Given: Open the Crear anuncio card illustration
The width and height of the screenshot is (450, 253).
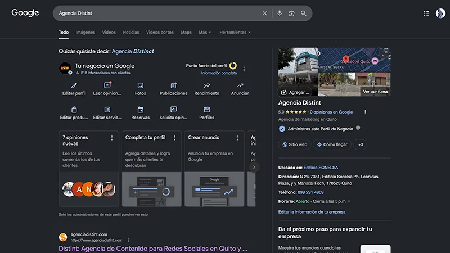Looking at the screenshot, I should click(214, 189).
